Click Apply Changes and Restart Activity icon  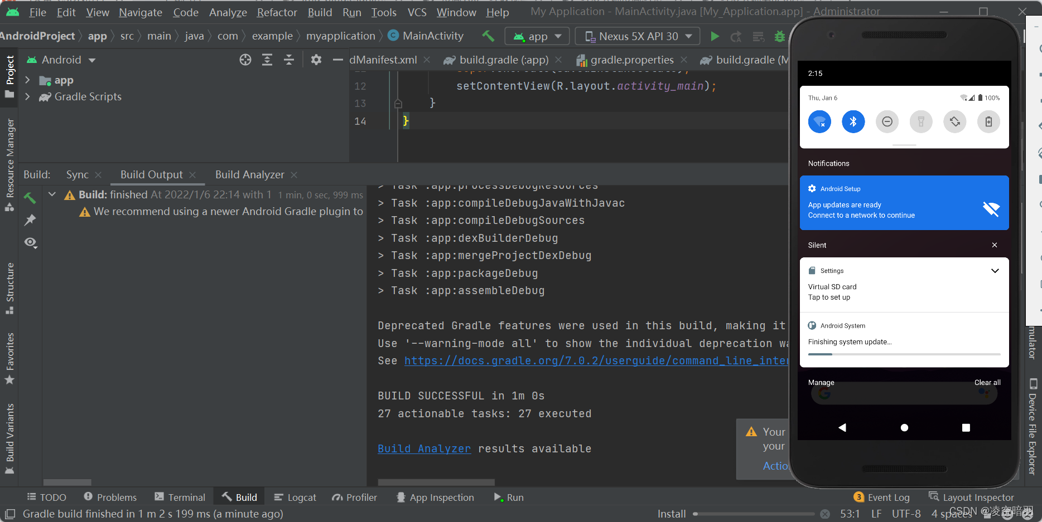click(736, 37)
